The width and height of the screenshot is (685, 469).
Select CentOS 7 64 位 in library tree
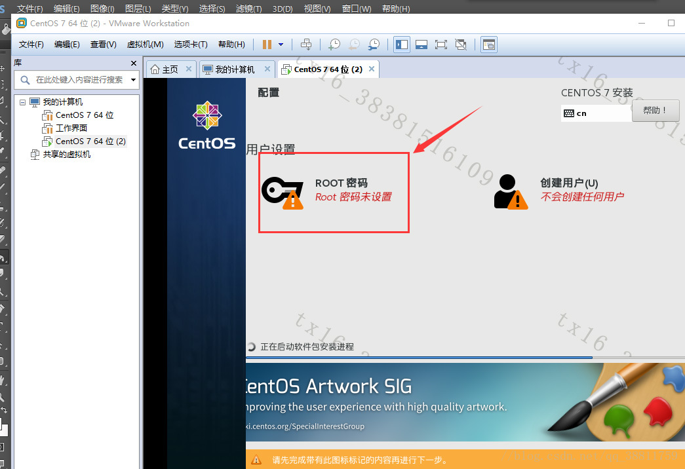[85, 115]
